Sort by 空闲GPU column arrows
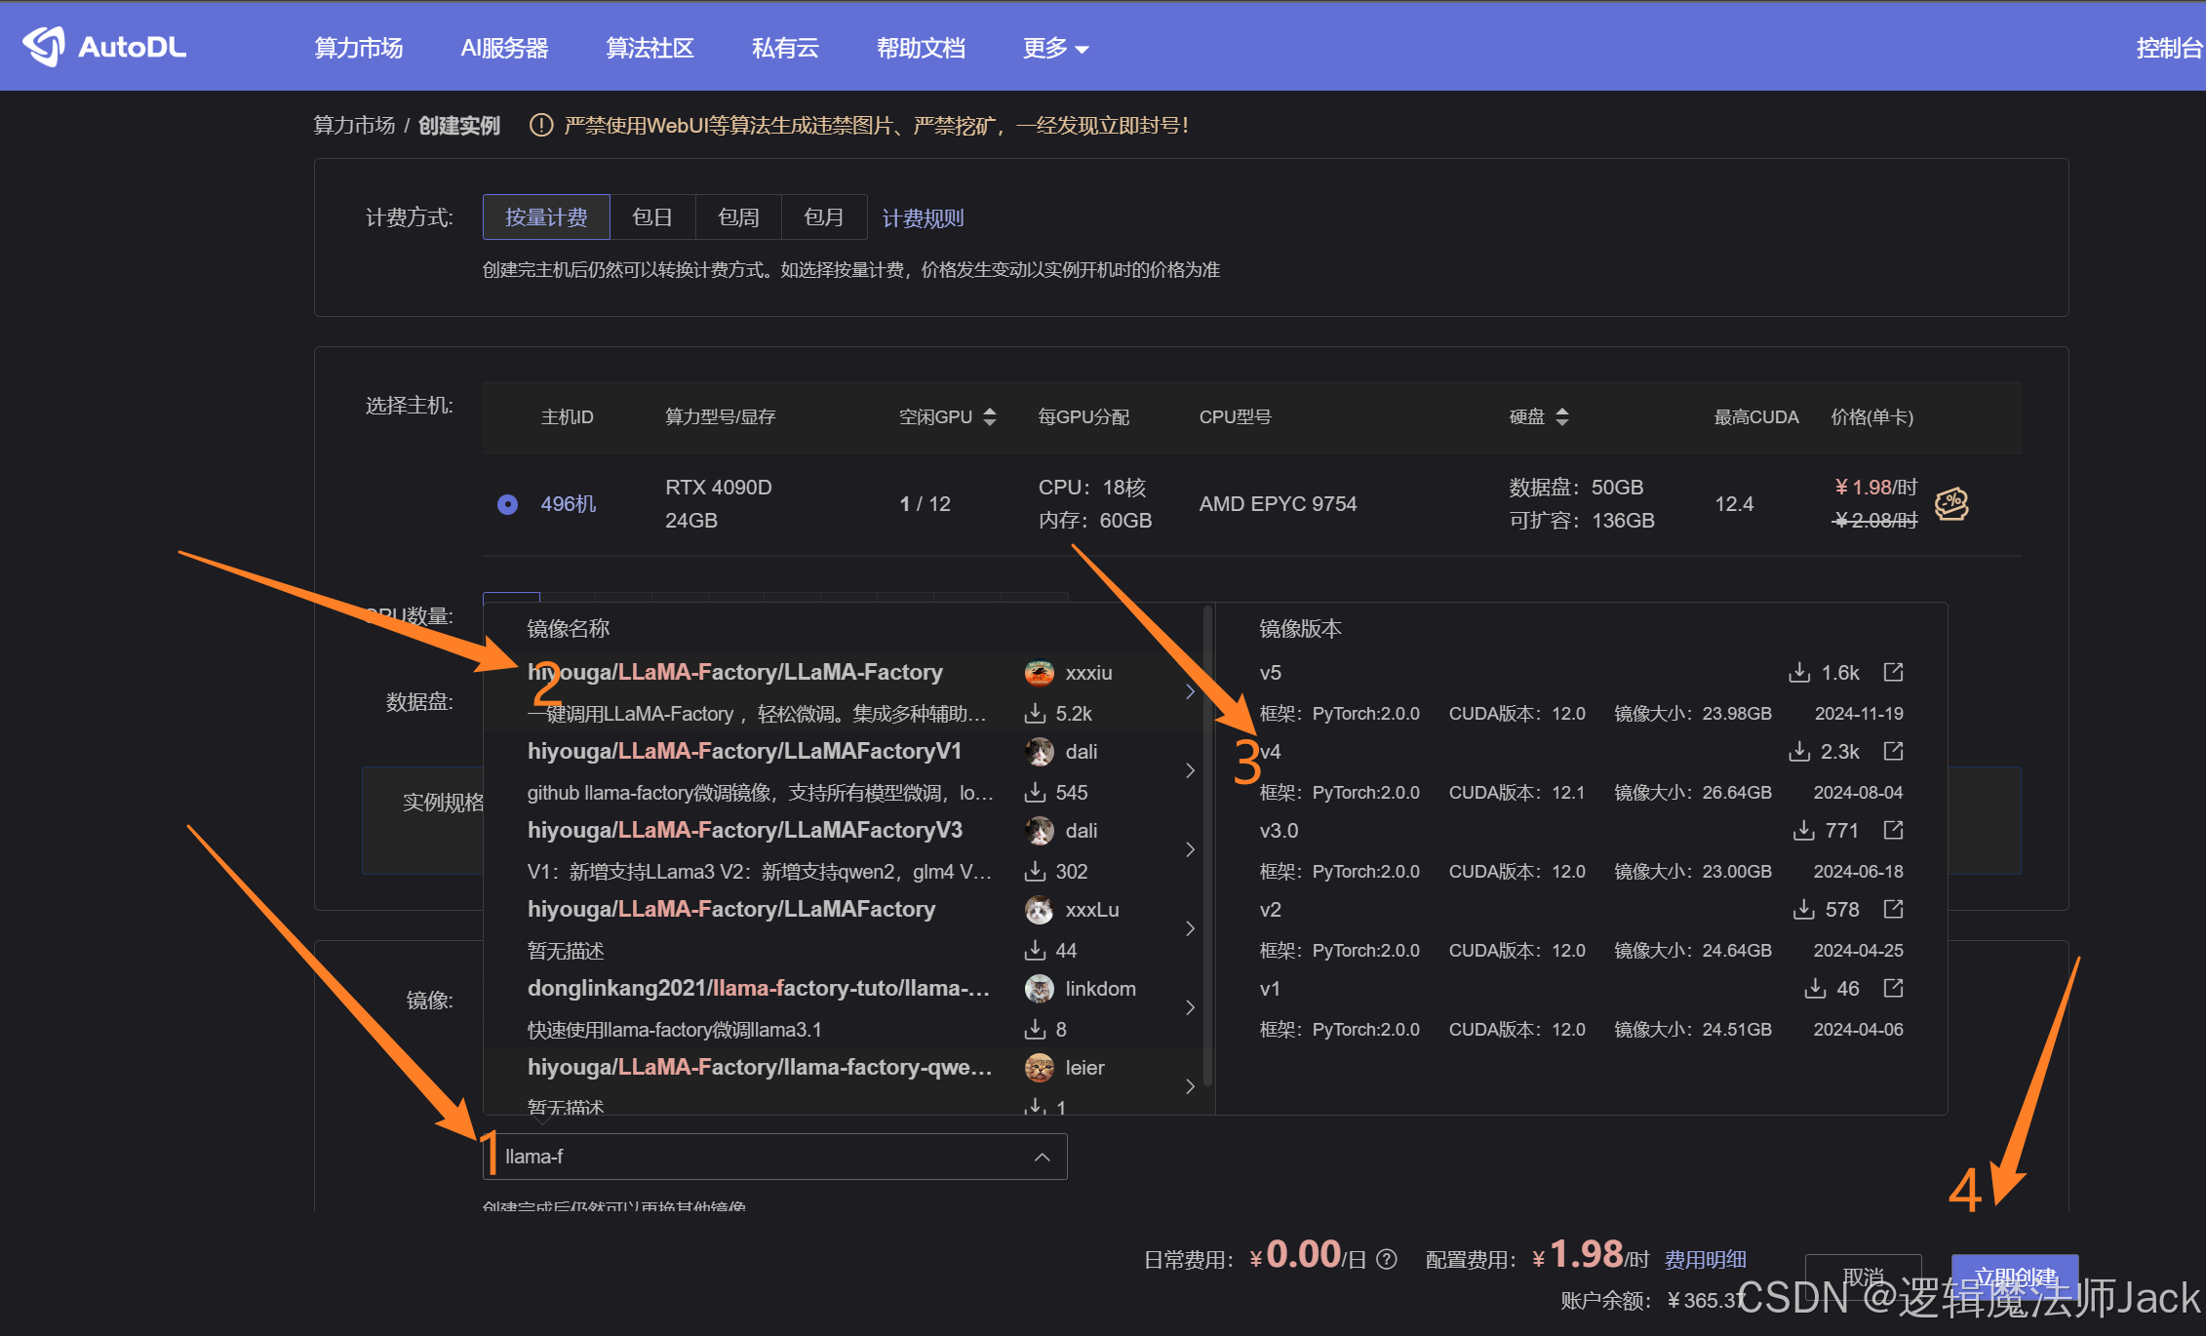 pos(990,417)
